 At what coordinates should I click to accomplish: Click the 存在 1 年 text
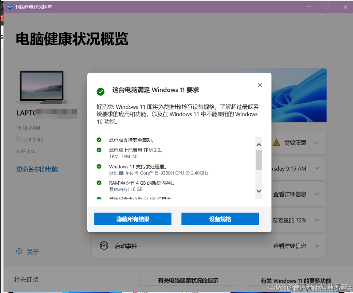click(26, 151)
